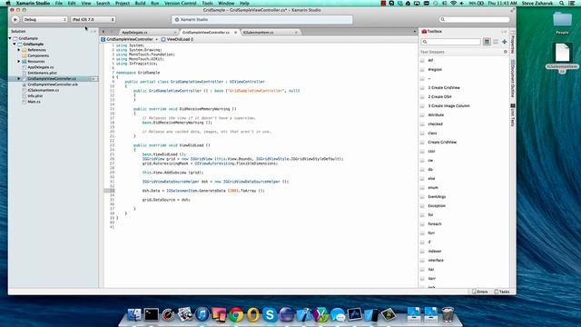Toggle Toolbox category view icon
Image resolution: width=581 pixels, height=327 pixels.
point(487,42)
